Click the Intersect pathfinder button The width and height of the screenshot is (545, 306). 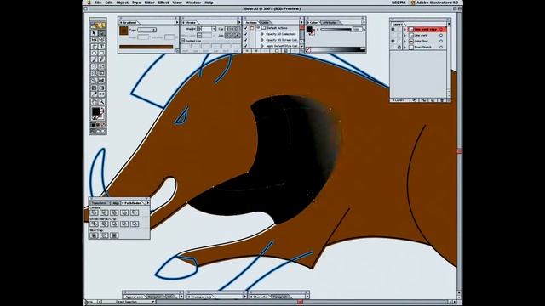(x=104, y=212)
